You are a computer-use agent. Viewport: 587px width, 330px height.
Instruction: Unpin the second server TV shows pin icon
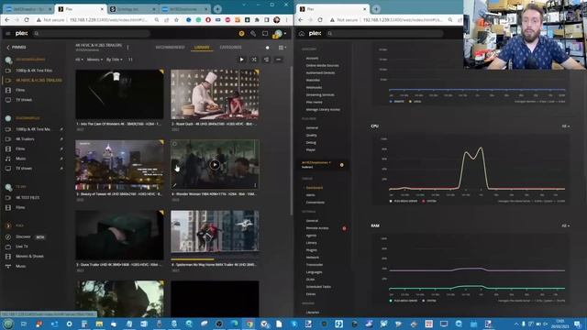pos(61,169)
